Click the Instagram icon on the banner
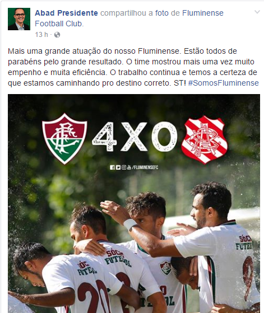The height and width of the screenshot is (313, 264). click(x=124, y=167)
